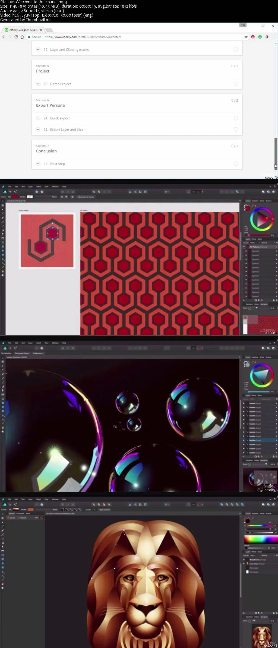Click the colour spectrum bar in lion frame
The height and width of the screenshot is (648, 278).
click(x=261, y=539)
